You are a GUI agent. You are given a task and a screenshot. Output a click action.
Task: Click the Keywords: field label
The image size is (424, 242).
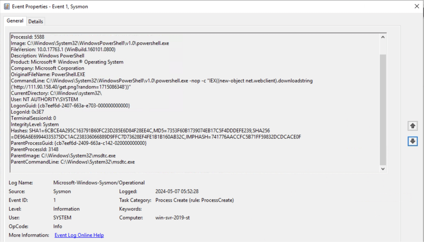(x=130, y=209)
